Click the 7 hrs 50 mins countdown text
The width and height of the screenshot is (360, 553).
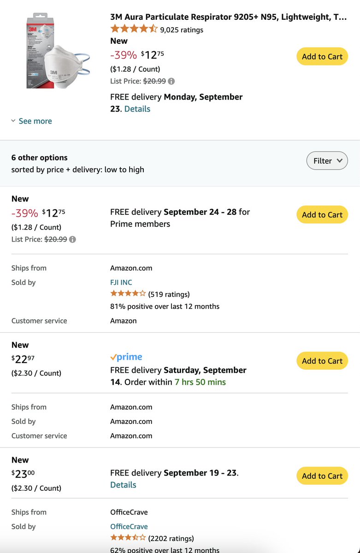[200, 382]
